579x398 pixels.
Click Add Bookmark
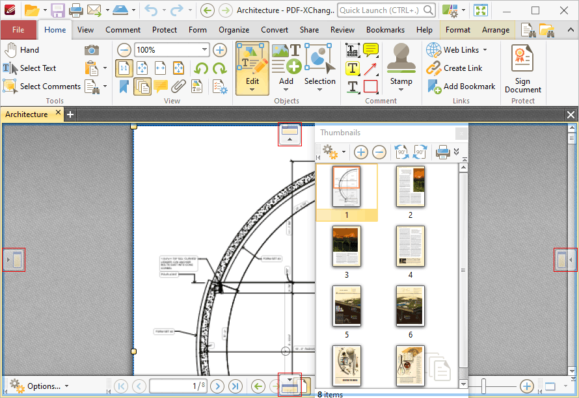pos(461,86)
